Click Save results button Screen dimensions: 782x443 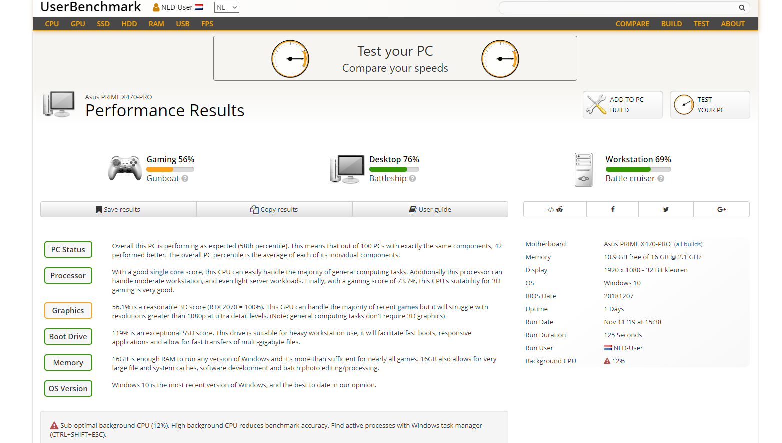coord(118,209)
